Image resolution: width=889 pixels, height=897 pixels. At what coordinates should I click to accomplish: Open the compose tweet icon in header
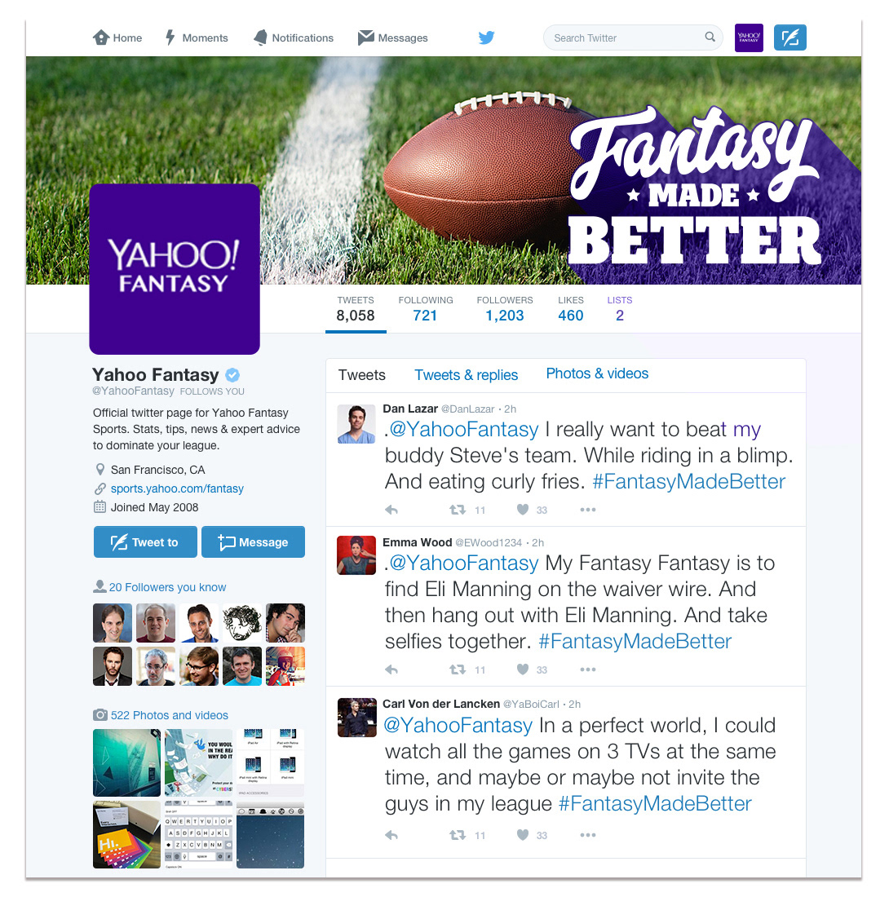click(x=790, y=38)
